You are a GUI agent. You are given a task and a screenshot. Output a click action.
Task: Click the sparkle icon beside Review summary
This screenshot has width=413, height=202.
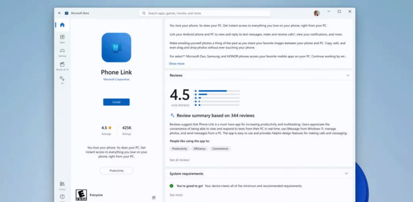click(172, 115)
